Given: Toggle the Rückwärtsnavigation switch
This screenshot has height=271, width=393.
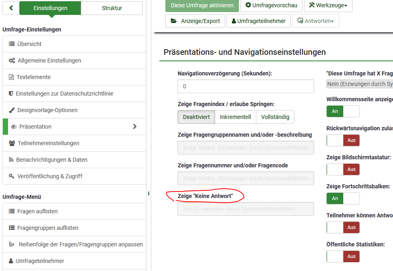Looking at the screenshot, I should pos(343,140).
